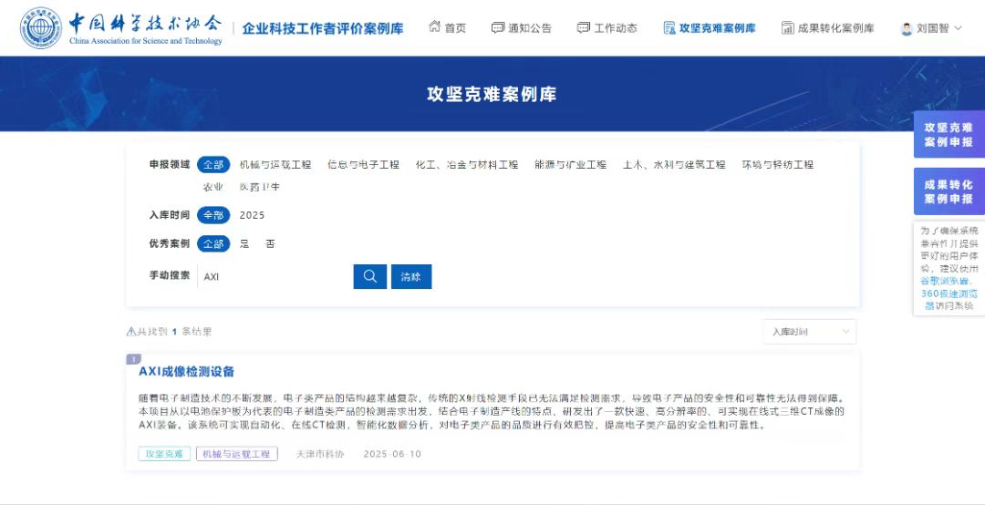Open the 入库时间 sort dropdown
Screen dimensions: 985x505
809,332
